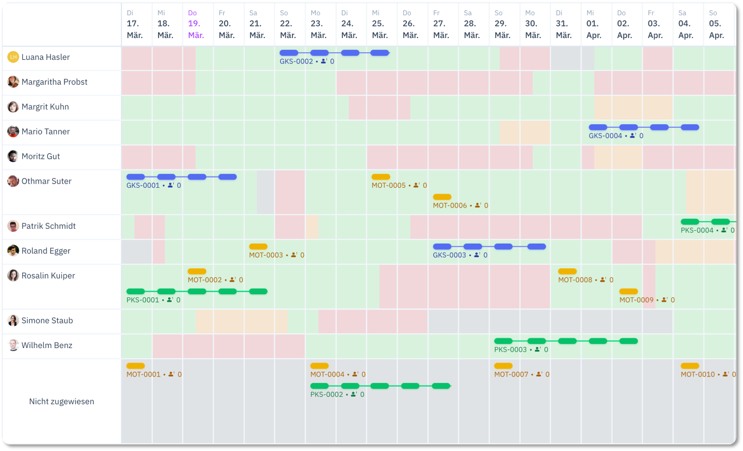Click the Rosalin Kuiper row name
The height and width of the screenshot is (451, 743).
48,276
